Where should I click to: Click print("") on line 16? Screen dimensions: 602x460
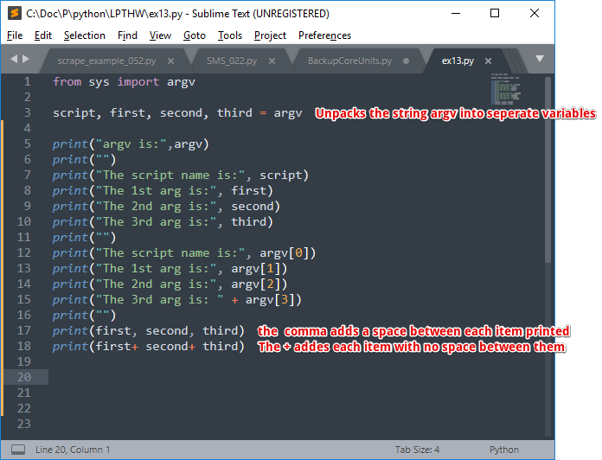tap(84, 316)
